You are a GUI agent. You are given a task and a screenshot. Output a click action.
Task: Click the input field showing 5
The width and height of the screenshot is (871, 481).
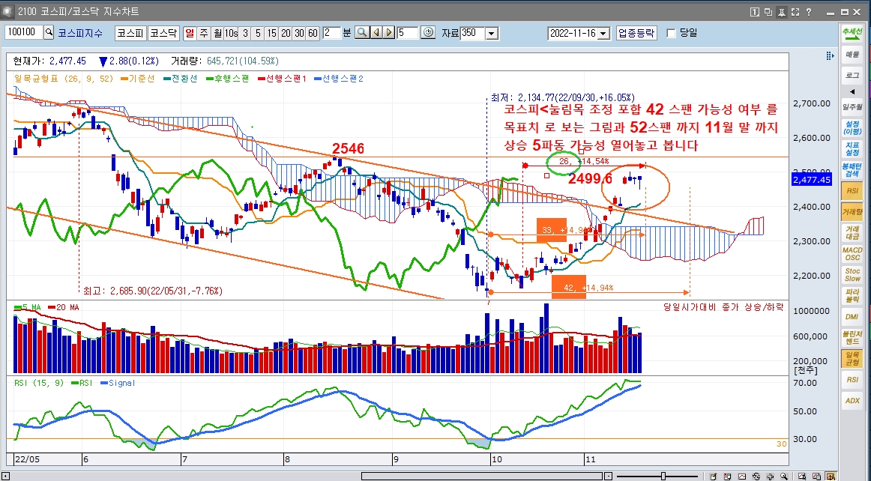407,33
